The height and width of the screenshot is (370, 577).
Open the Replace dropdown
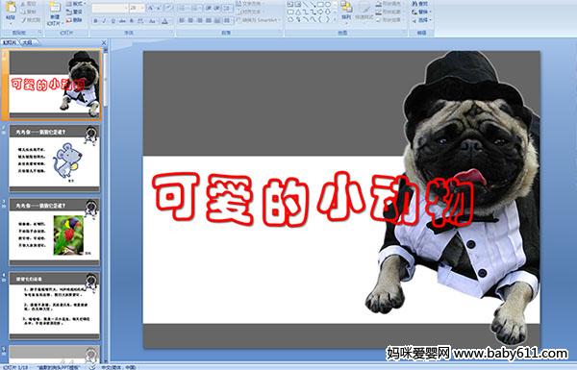click(x=422, y=12)
